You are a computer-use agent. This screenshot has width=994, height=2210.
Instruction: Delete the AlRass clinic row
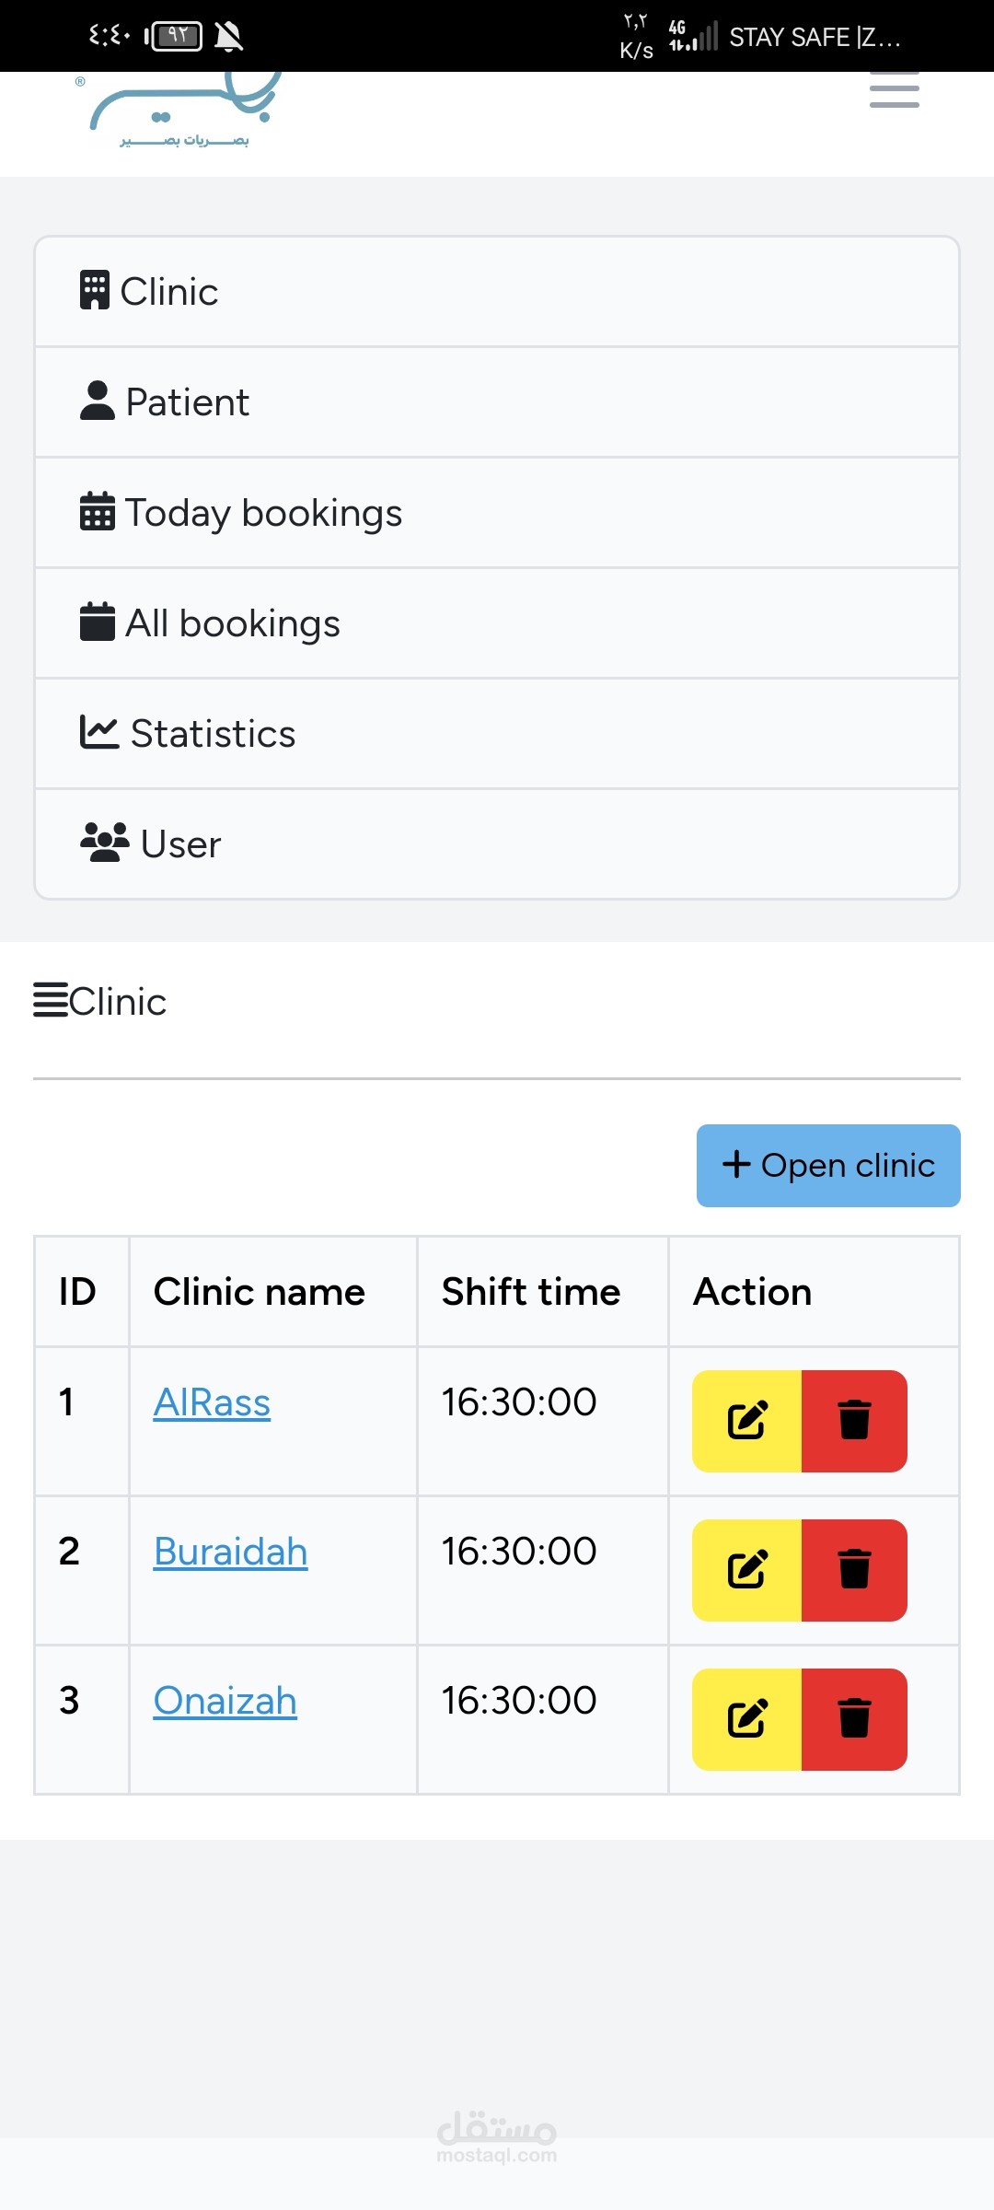click(854, 1420)
